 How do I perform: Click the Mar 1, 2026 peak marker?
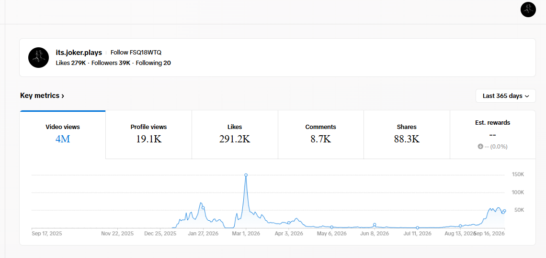246,175
